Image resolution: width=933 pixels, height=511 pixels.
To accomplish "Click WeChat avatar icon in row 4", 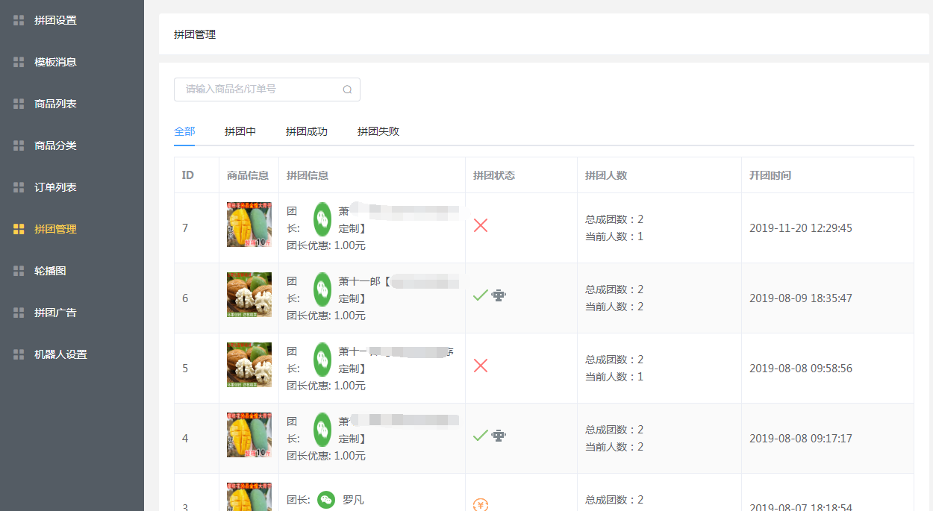I will click(x=322, y=430).
